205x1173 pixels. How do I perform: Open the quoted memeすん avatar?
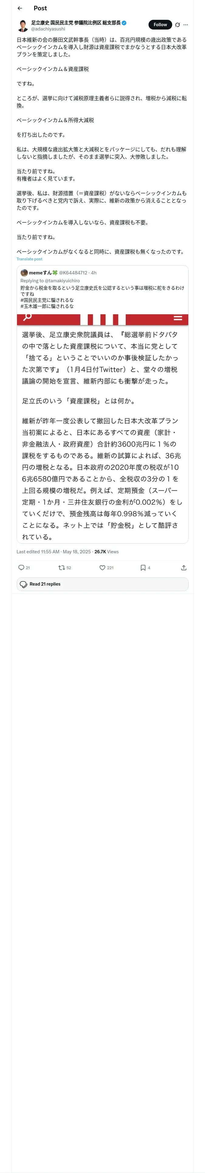[x=24, y=273]
